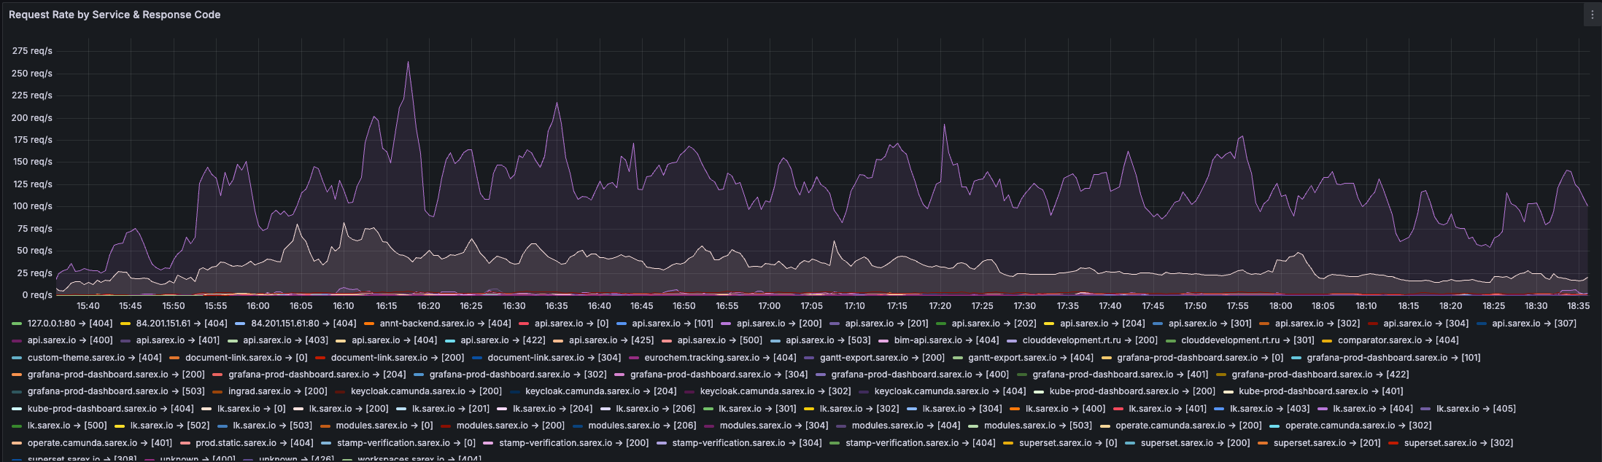Open color swatch for 'api.sarex.io → [204]'
Viewport: 1602px width, 462px height.
1049,324
